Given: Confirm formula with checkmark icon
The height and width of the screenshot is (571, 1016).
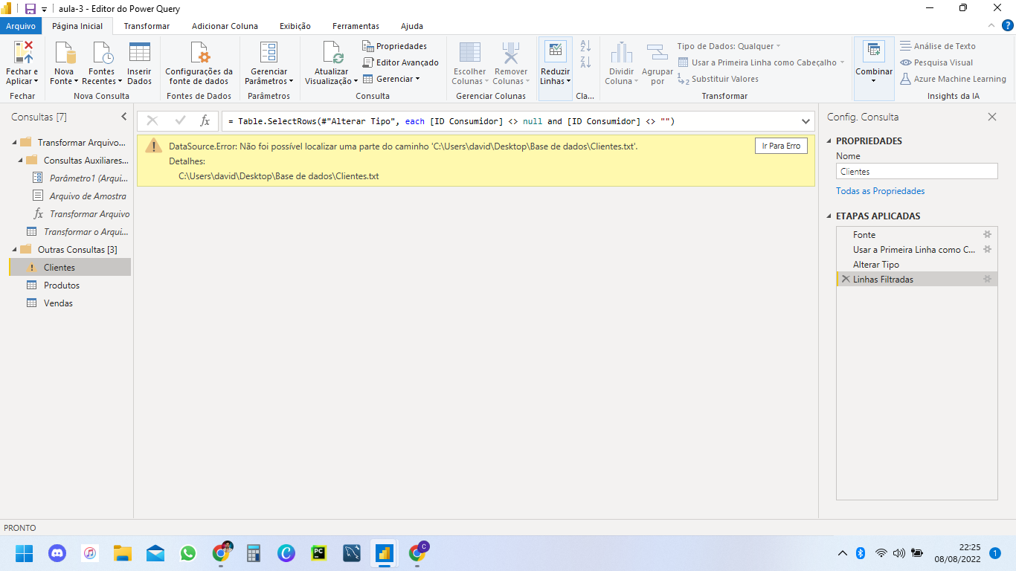Looking at the screenshot, I should 180,120.
